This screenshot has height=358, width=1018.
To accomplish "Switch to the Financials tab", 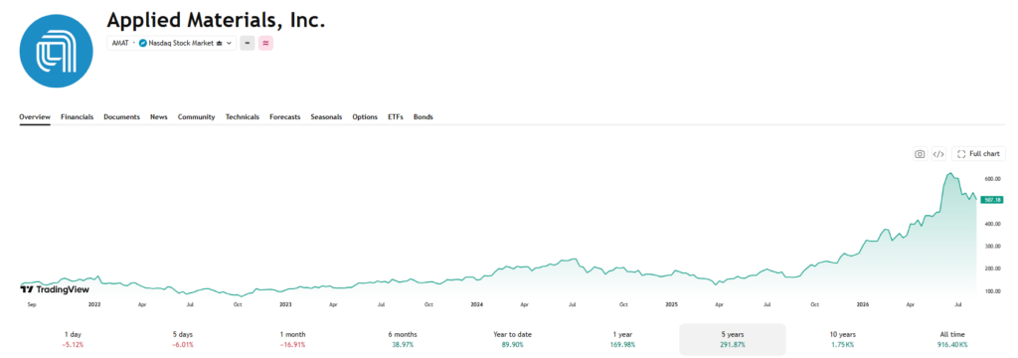I will point(78,117).
